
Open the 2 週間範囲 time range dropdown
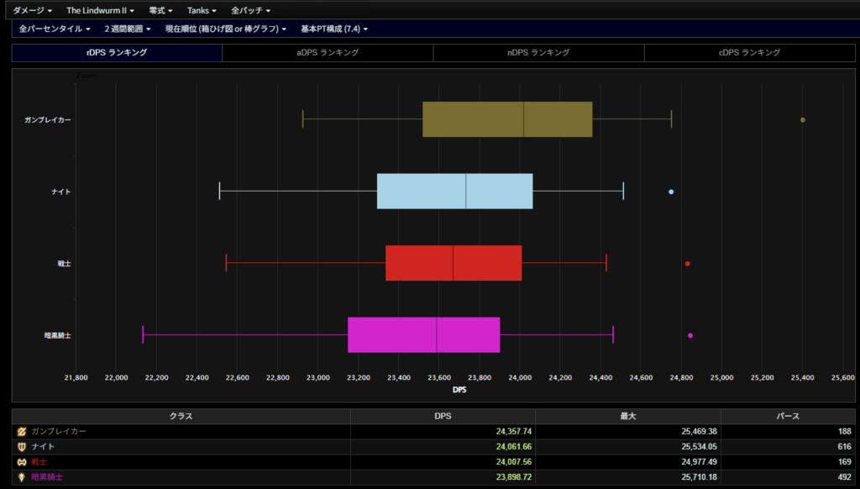[x=128, y=29]
